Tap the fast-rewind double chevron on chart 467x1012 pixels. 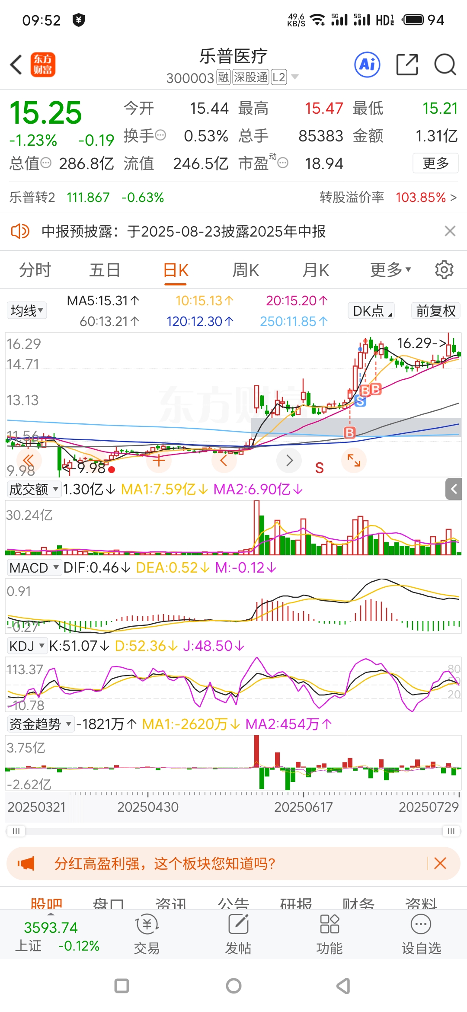click(x=29, y=460)
